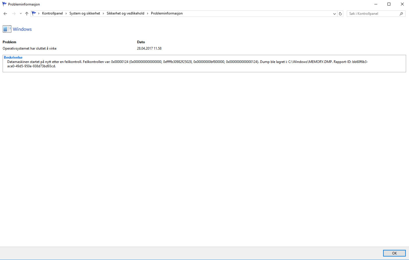This screenshot has width=409, height=260.
Task: Click the flag icon in the address bar
Action: click(x=34, y=13)
